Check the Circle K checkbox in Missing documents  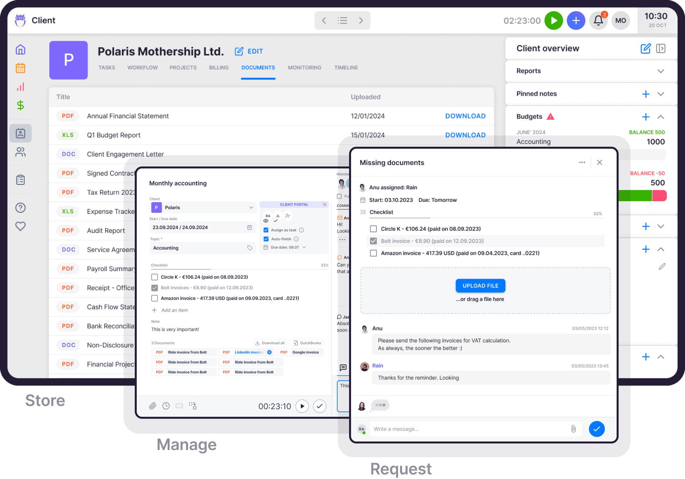pyautogui.click(x=373, y=229)
